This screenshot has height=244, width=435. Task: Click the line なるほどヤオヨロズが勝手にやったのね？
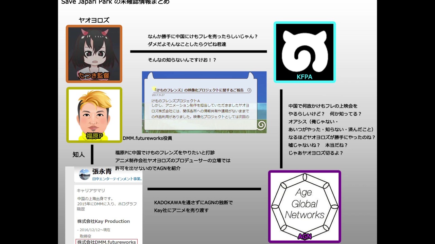pyautogui.click(x=332, y=137)
